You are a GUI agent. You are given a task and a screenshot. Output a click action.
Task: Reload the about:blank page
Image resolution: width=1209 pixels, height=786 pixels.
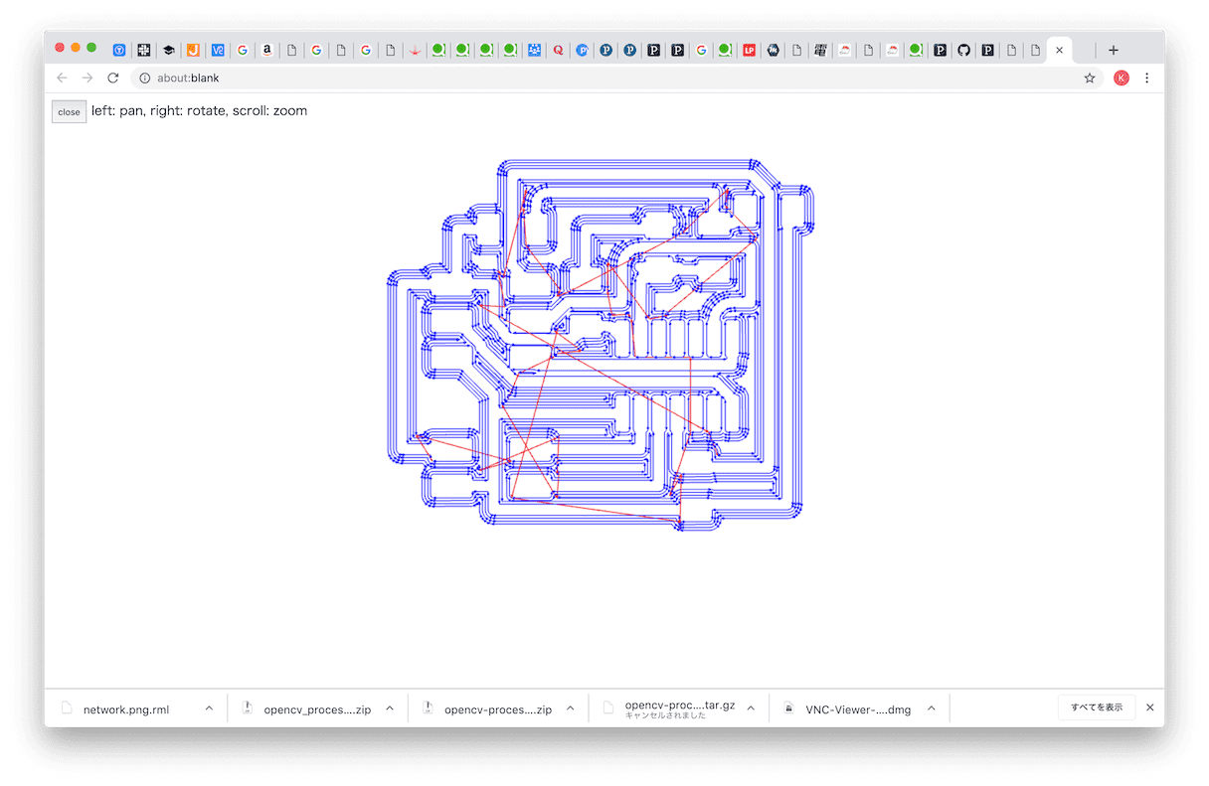[113, 78]
